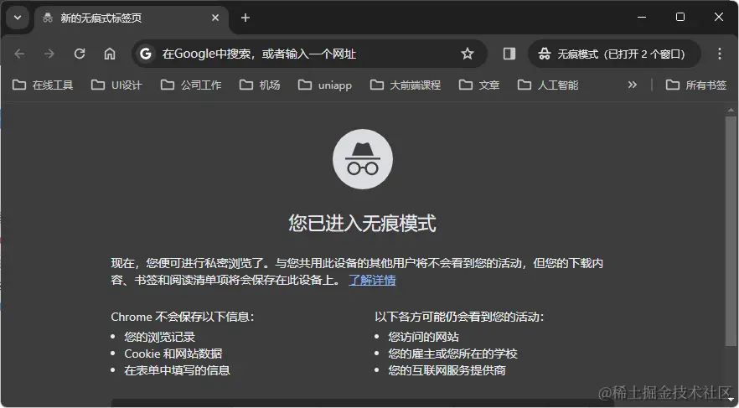Close the 新的无痕式标签页 tab
Screen dimensions: 739x408
(x=214, y=18)
